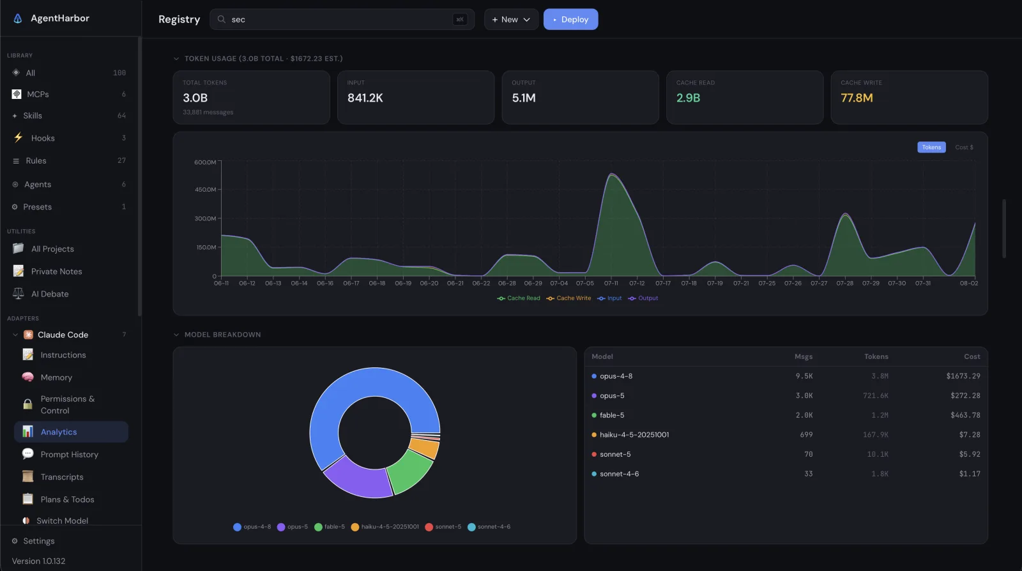Click the AI Debate scales icon
Screen dimensions: 1022x571
(x=19, y=294)
